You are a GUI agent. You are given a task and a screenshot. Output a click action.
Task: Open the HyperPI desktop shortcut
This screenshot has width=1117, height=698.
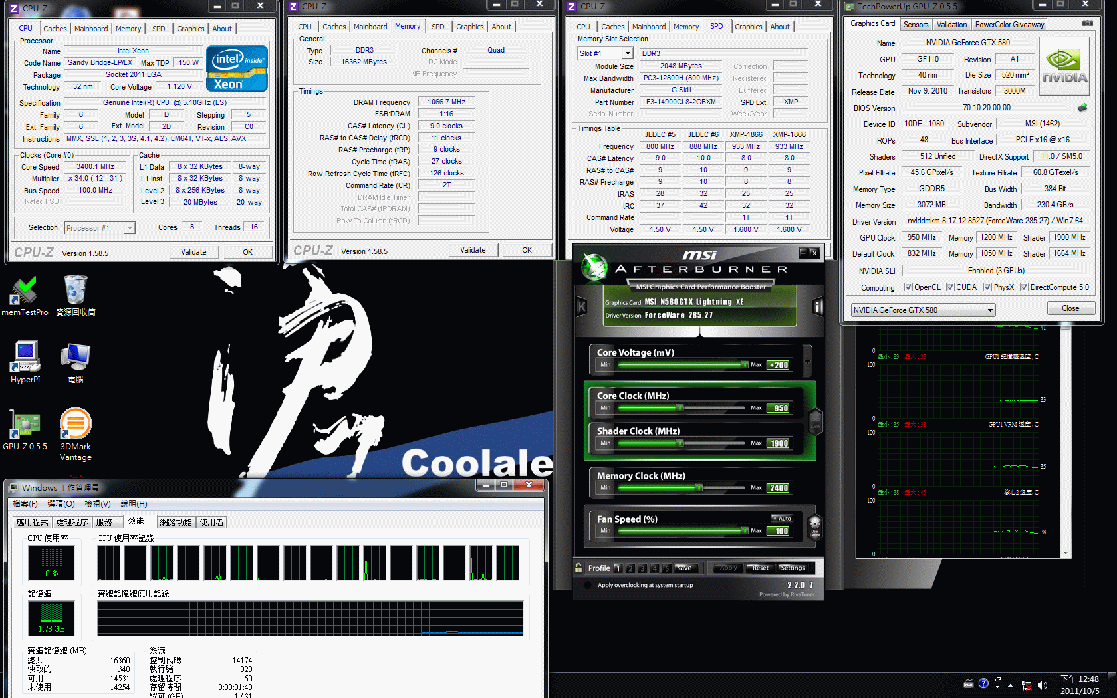[25, 362]
